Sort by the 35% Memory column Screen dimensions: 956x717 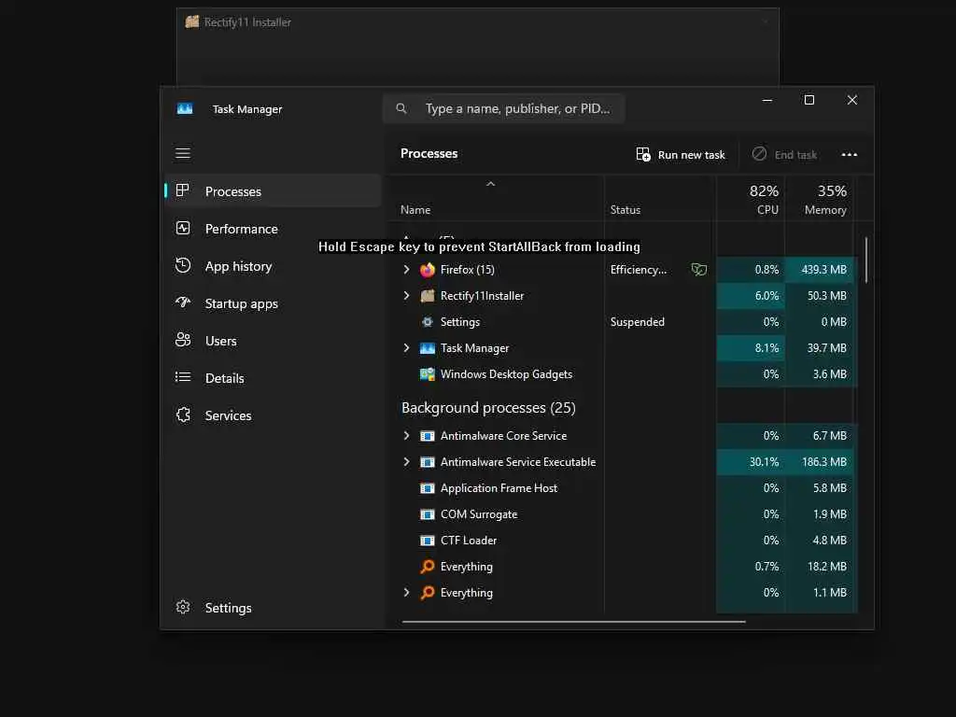pos(819,199)
